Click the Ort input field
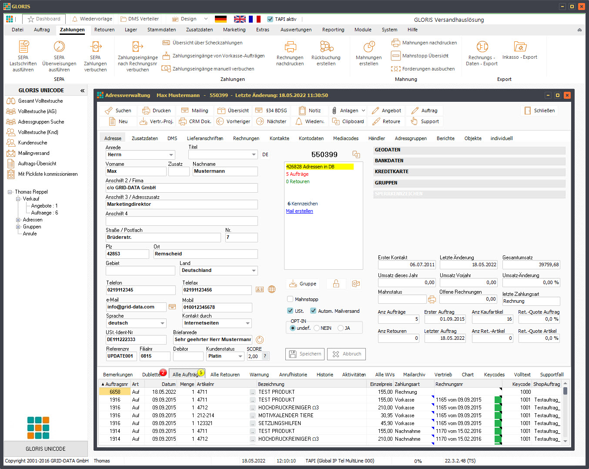 click(205, 254)
